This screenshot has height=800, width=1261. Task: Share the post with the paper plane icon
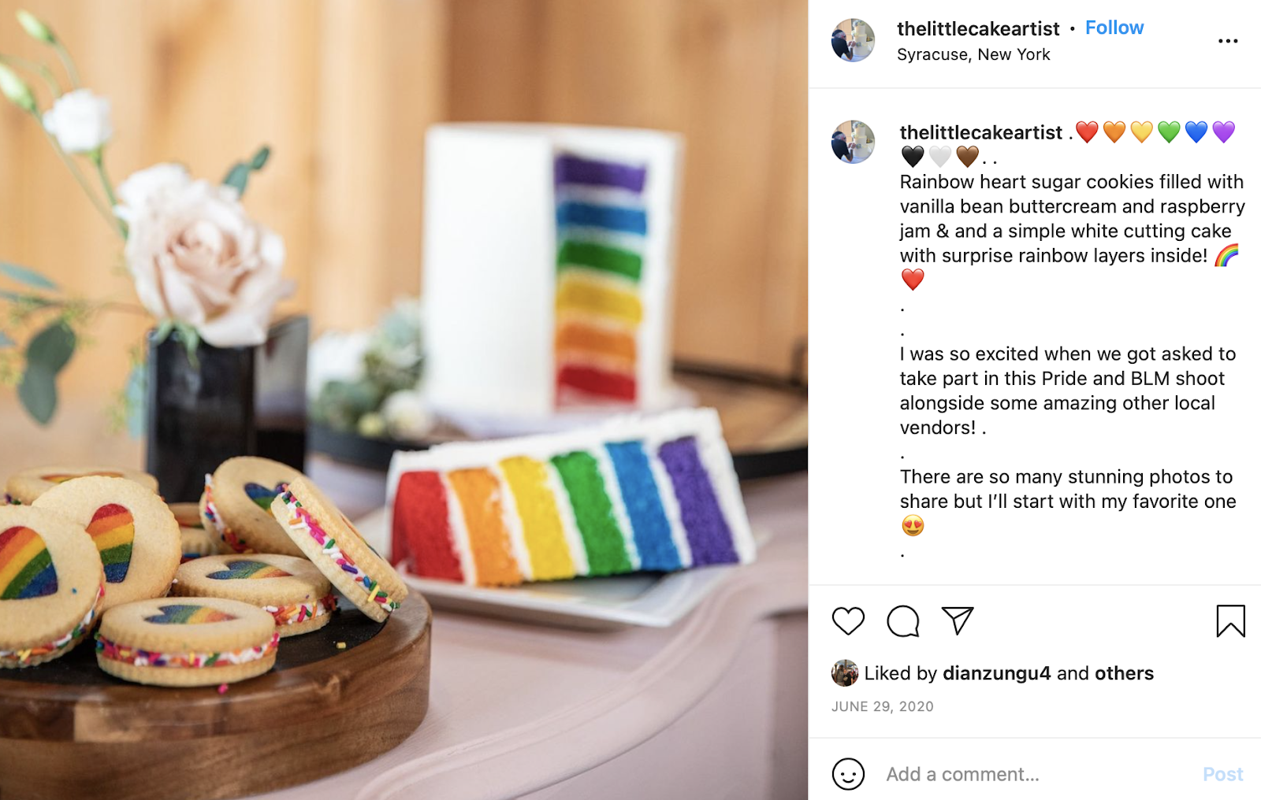click(x=958, y=620)
